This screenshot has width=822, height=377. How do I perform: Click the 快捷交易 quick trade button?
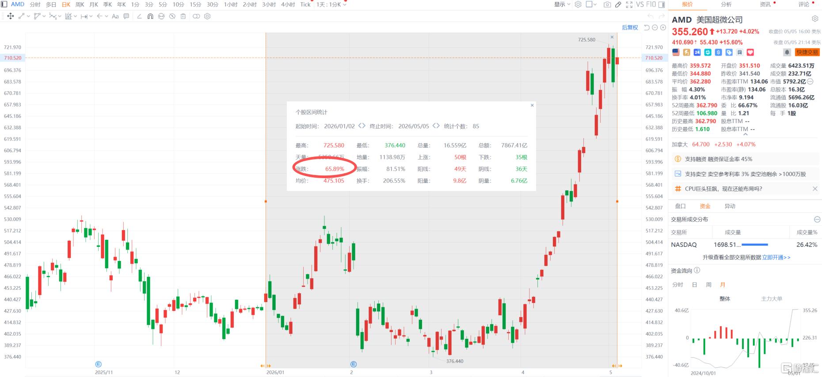pyautogui.click(x=807, y=52)
